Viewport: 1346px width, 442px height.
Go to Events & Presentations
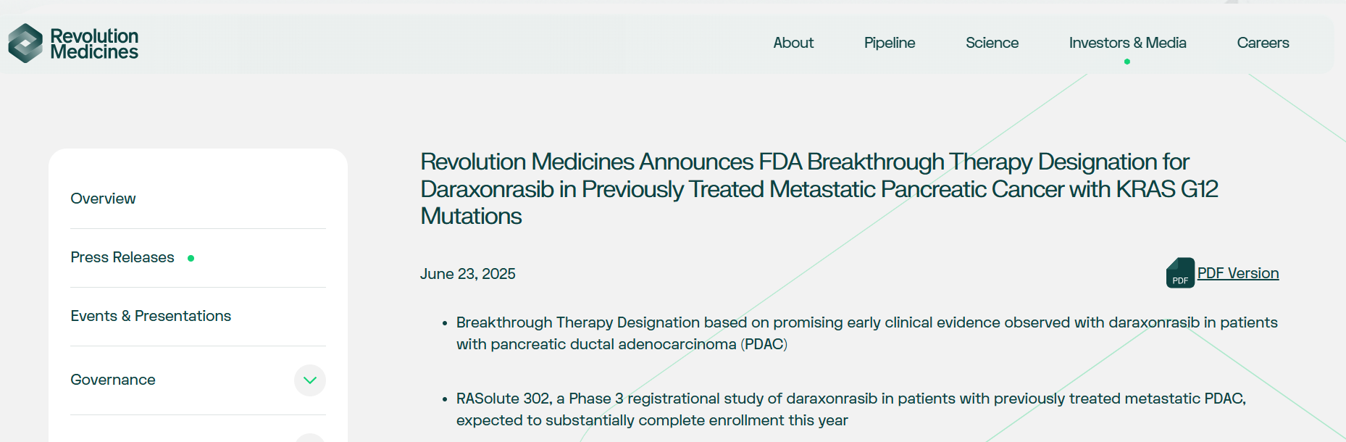tap(151, 316)
